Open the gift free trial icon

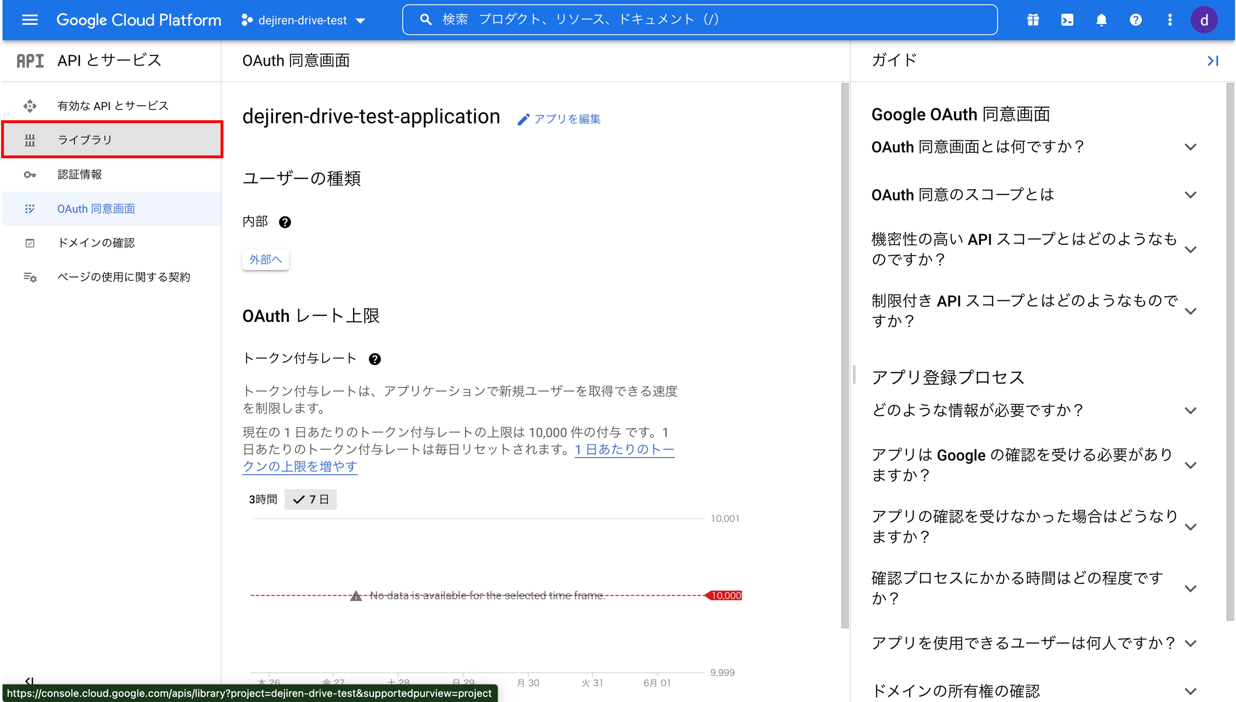pyautogui.click(x=1033, y=20)
